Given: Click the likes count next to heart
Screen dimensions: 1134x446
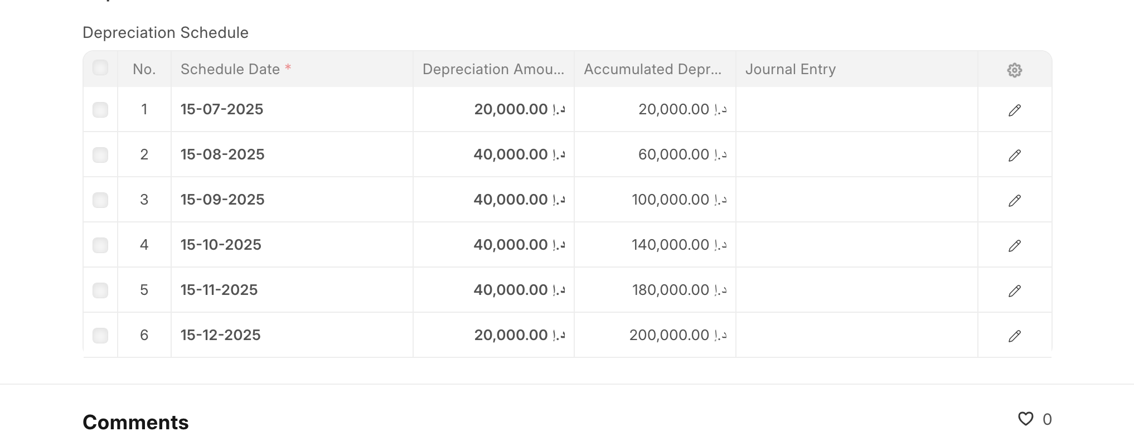Looking at the screenshot, I should (1047, 419).
